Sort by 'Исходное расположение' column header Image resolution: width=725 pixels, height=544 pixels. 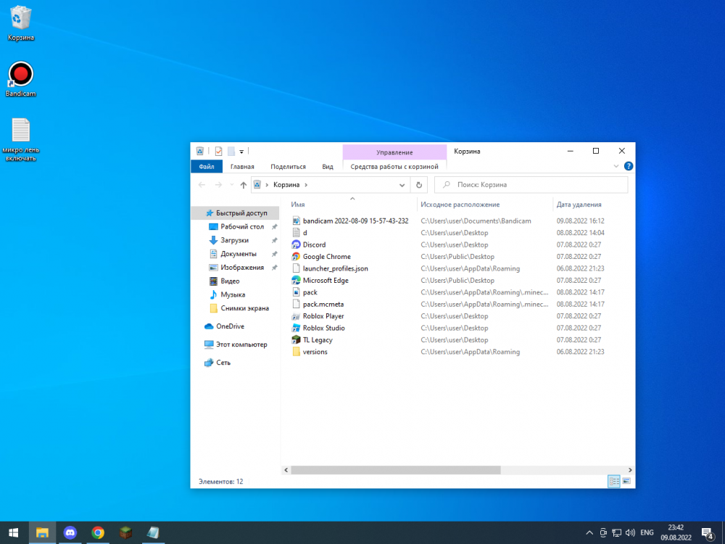coord(460,205)
